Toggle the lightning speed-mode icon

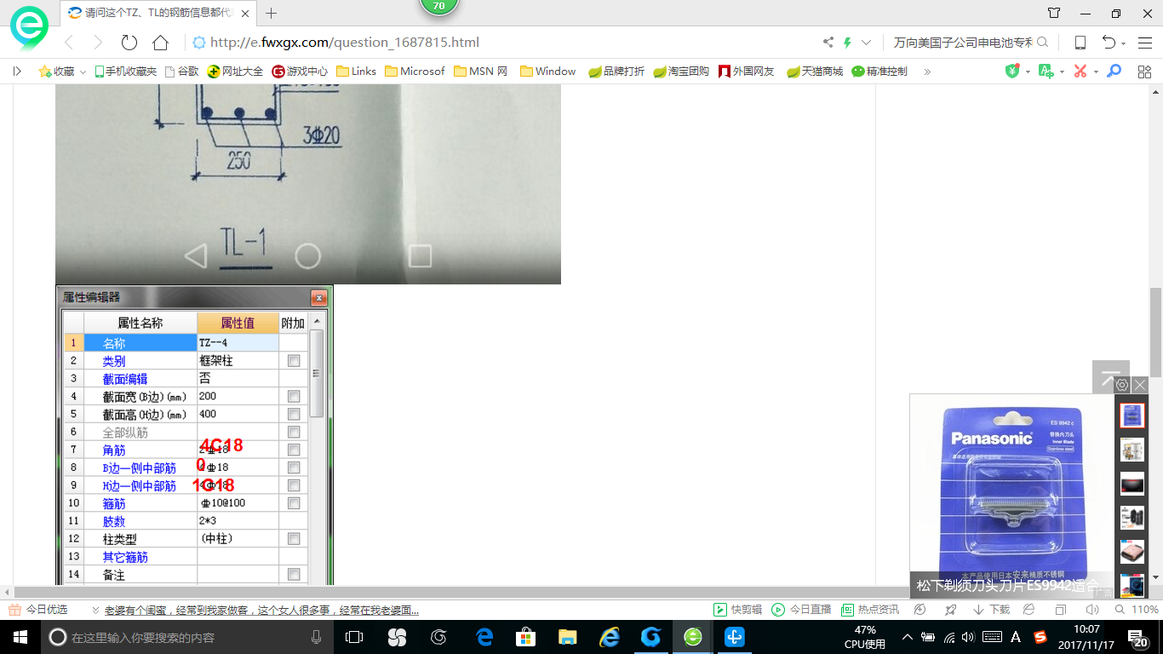click(847, 43)
